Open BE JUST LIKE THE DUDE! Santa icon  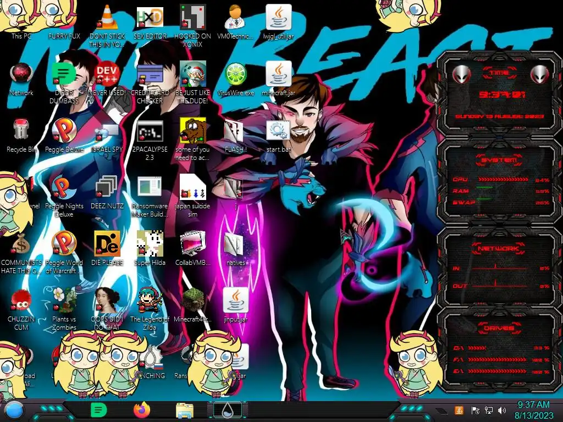192,74
